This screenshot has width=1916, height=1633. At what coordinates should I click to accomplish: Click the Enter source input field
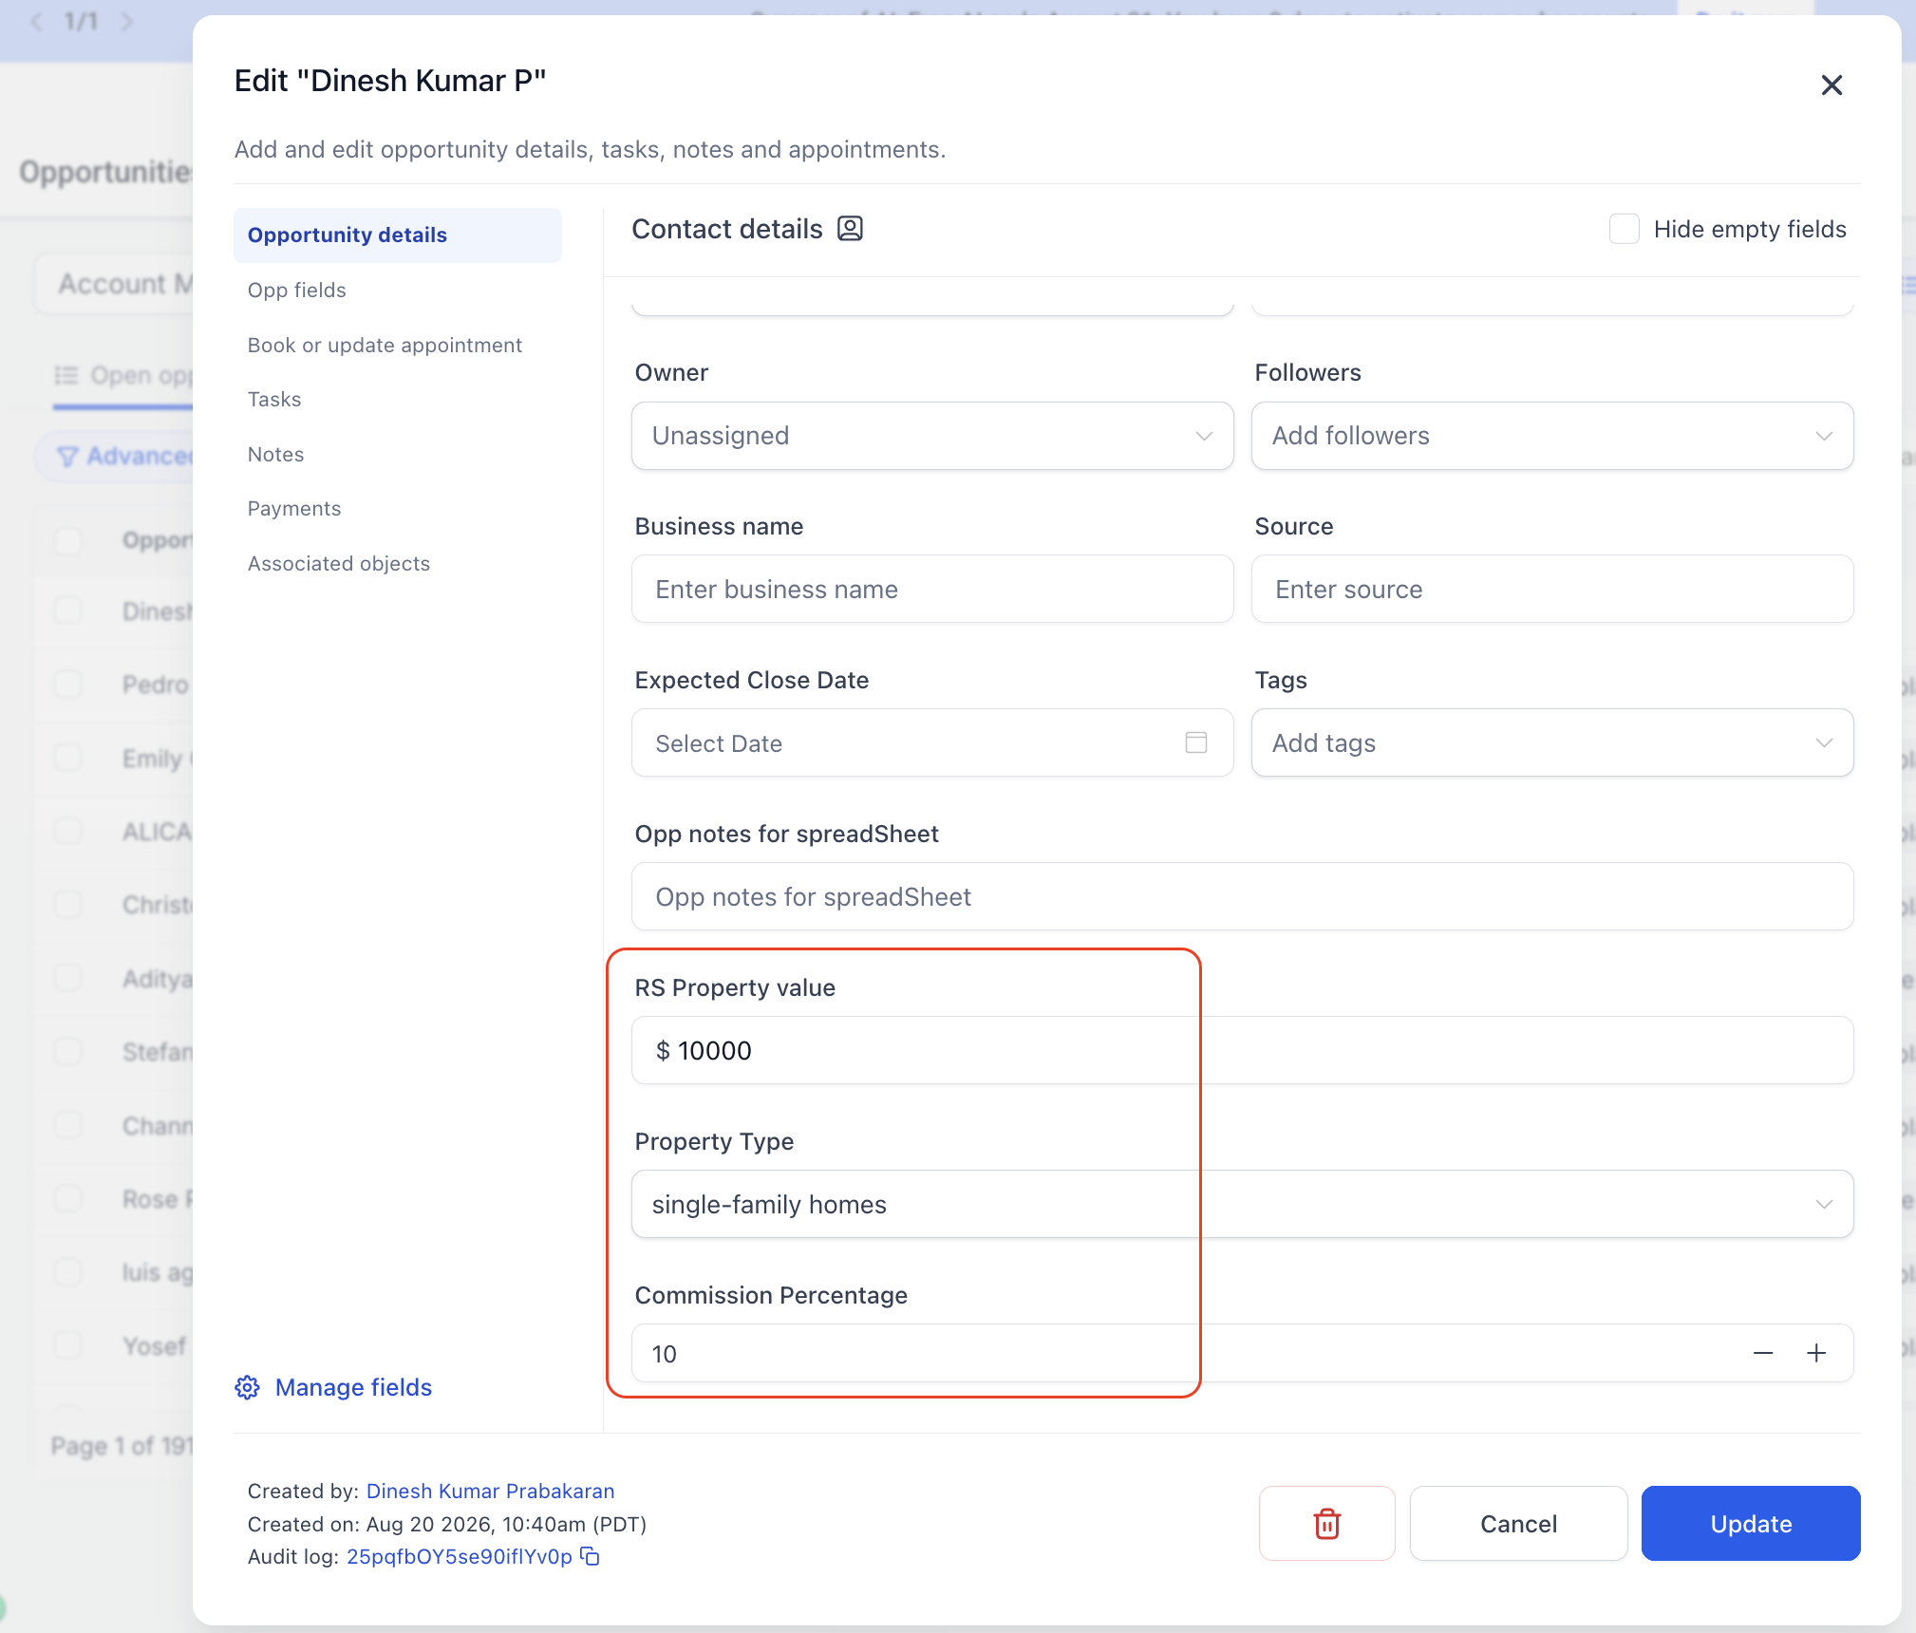pos(1552,589)
